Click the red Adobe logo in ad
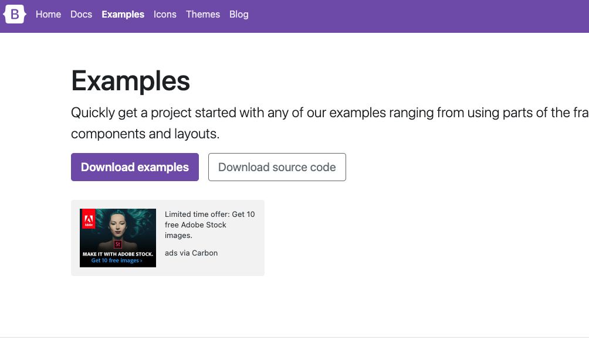The image size is (589, 340). click(x=89, y=220)
